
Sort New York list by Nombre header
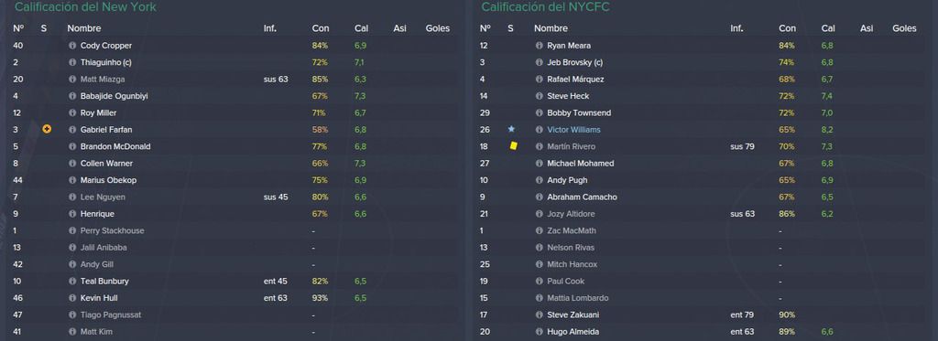click(83, 28)
